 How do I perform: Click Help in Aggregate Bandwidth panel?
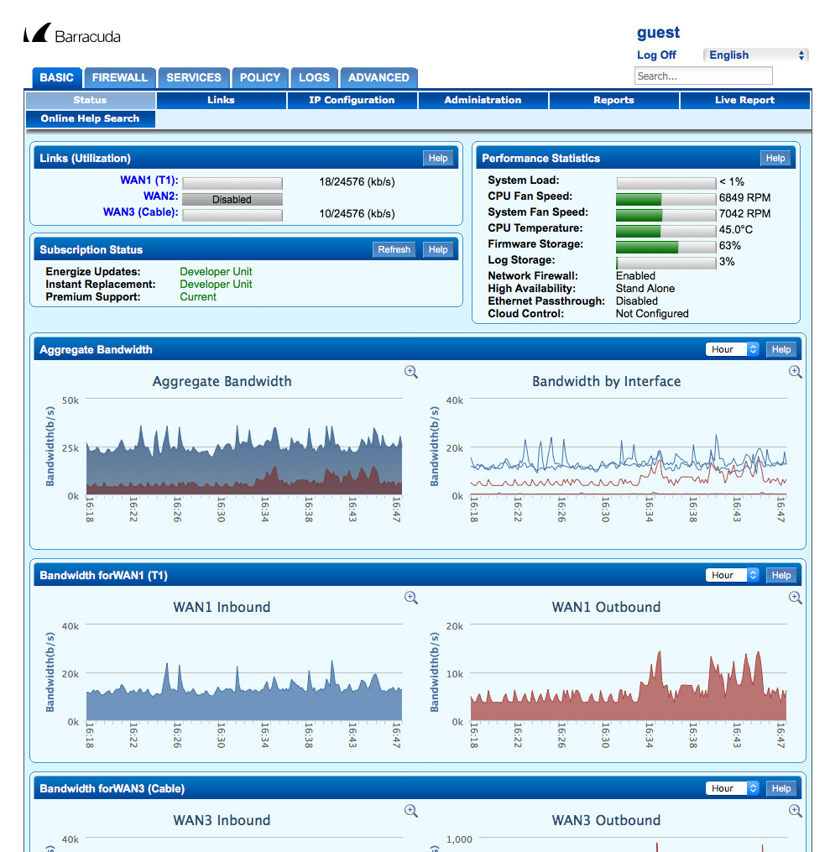781,349
